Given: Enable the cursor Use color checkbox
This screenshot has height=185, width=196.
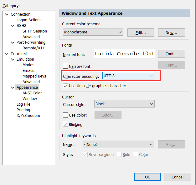Looking at the screenshot, I should tap(65, 115).
